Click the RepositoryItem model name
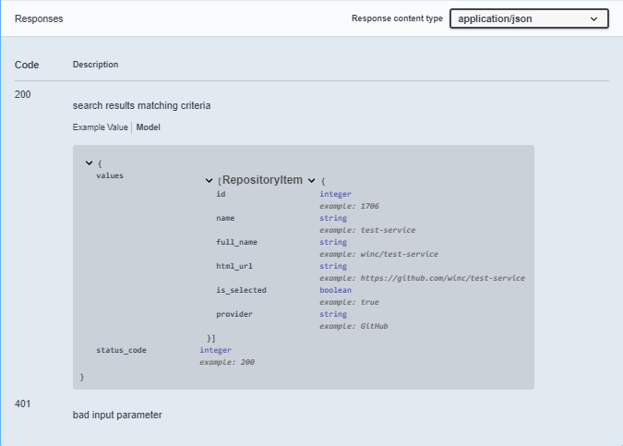Viewport: 623px width, 446px height. point(262,180)
